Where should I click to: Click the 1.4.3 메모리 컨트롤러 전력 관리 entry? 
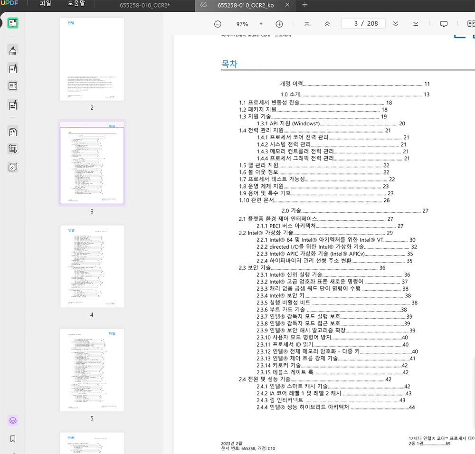[x=332, y=151]
